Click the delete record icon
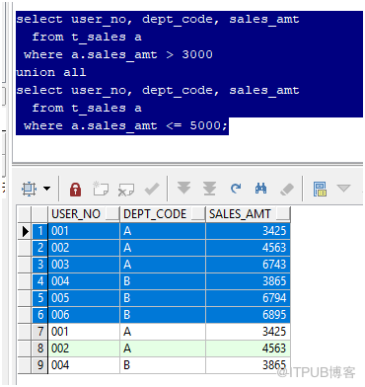Image resolution: width=365 pixels, height=387 pixels. point(126,190)
